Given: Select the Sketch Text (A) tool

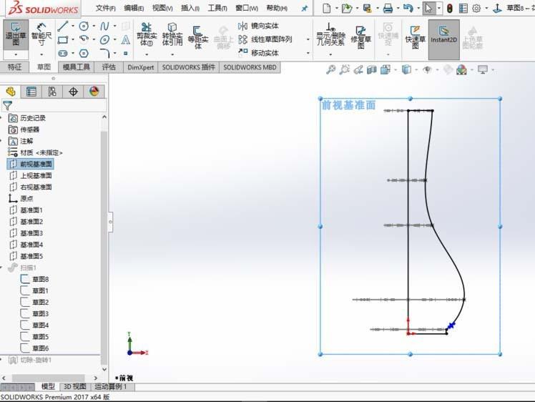Looking at the screenshot, I should (x=126, y=40).
